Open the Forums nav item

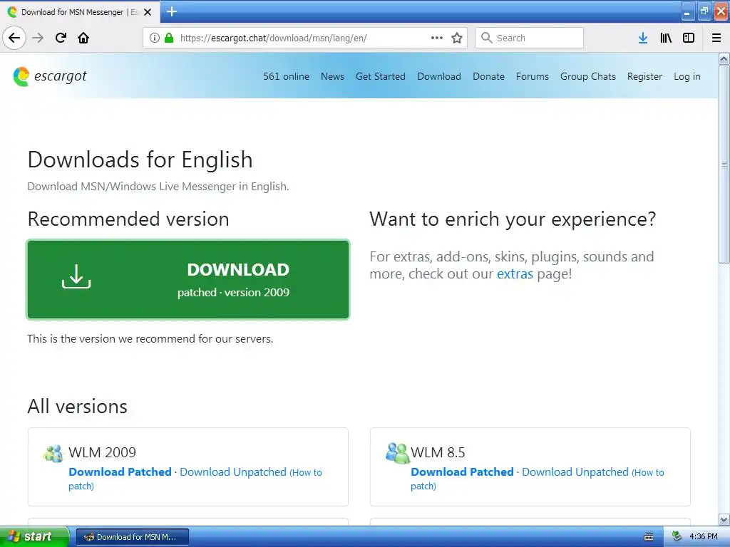(x=532, y=76)
